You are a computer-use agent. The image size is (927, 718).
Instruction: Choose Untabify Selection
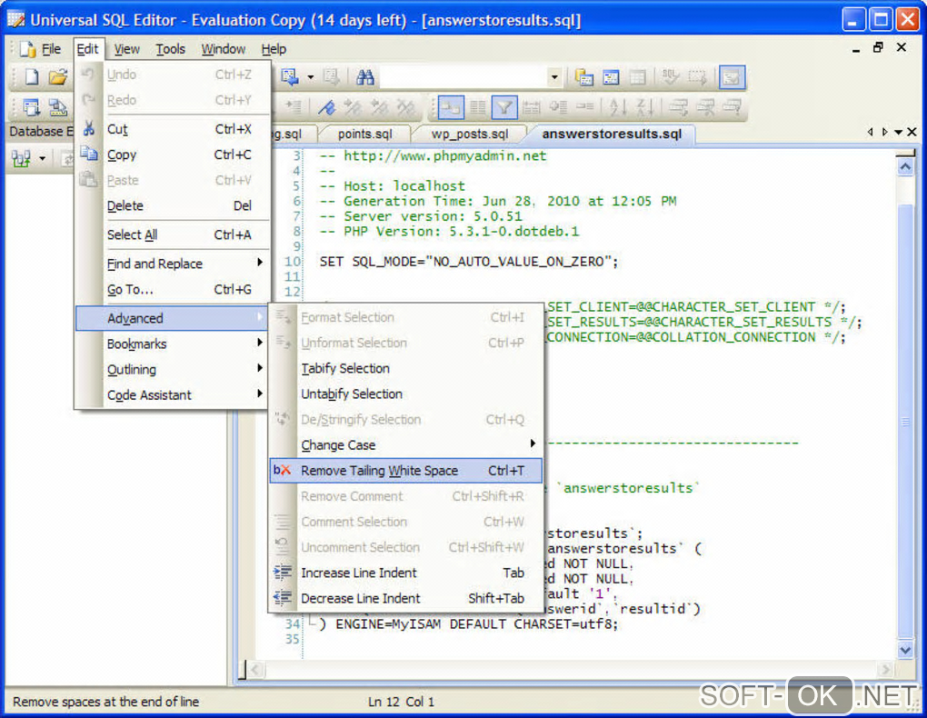[x=405, y=394]
